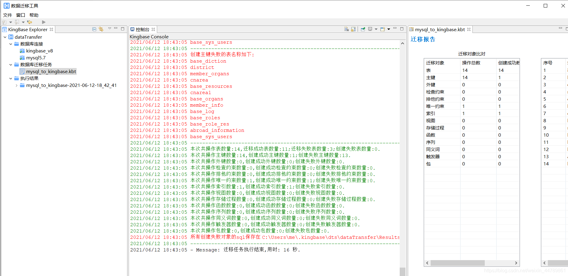Click right arrow of comparison table scrollbar
This screenshot has height=276, width=568.
516,263
